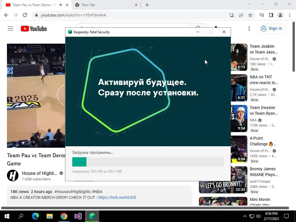Open Windows taskbar search
Image resolution: width=296 pixels, height=222 pixels.
(21, 216)
